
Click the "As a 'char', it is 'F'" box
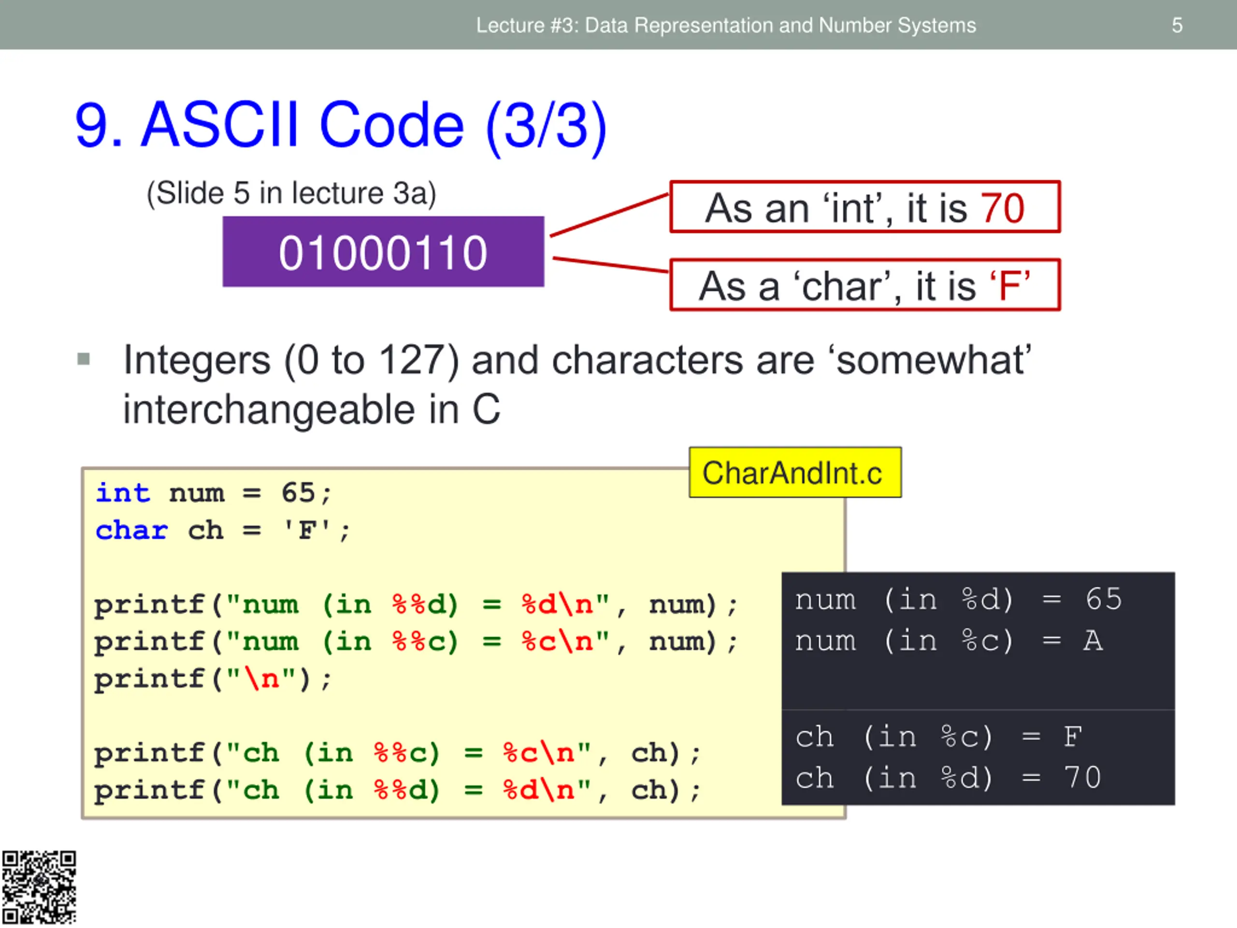[864, 285]
